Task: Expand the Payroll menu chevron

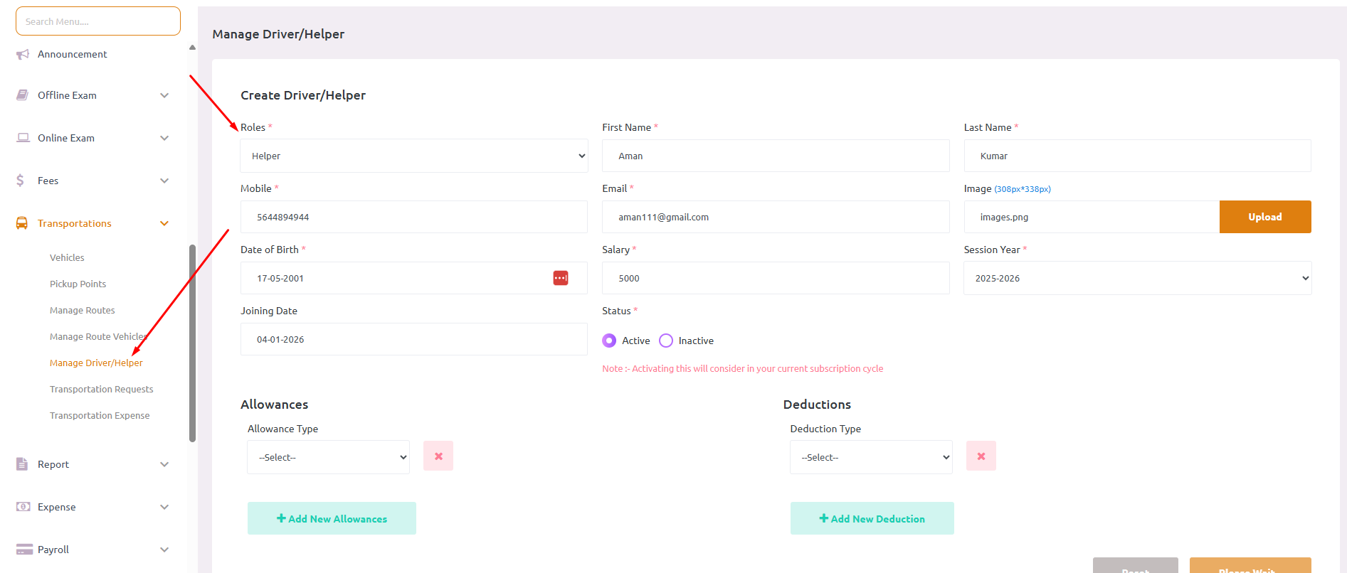Action: tap(164, 550)
